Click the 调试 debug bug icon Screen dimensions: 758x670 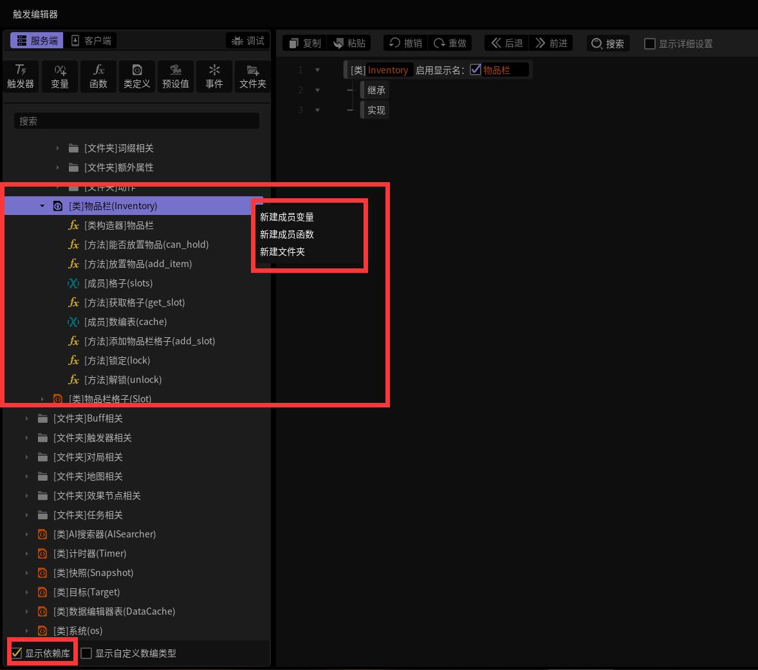pyautogui.click(x=237, y=41)
